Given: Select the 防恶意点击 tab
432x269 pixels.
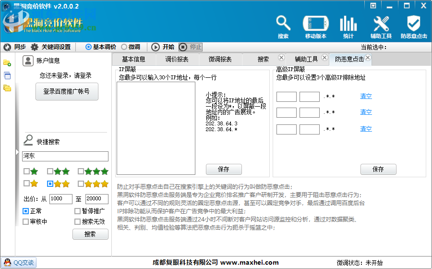Looking at the screenshot, I should tap(349, 59).
